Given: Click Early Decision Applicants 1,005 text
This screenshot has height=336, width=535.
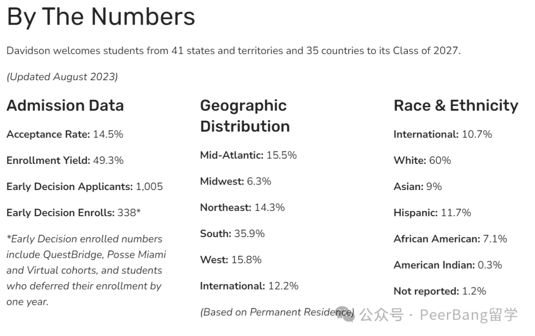Looking at the screenshot, I should 85,187.
